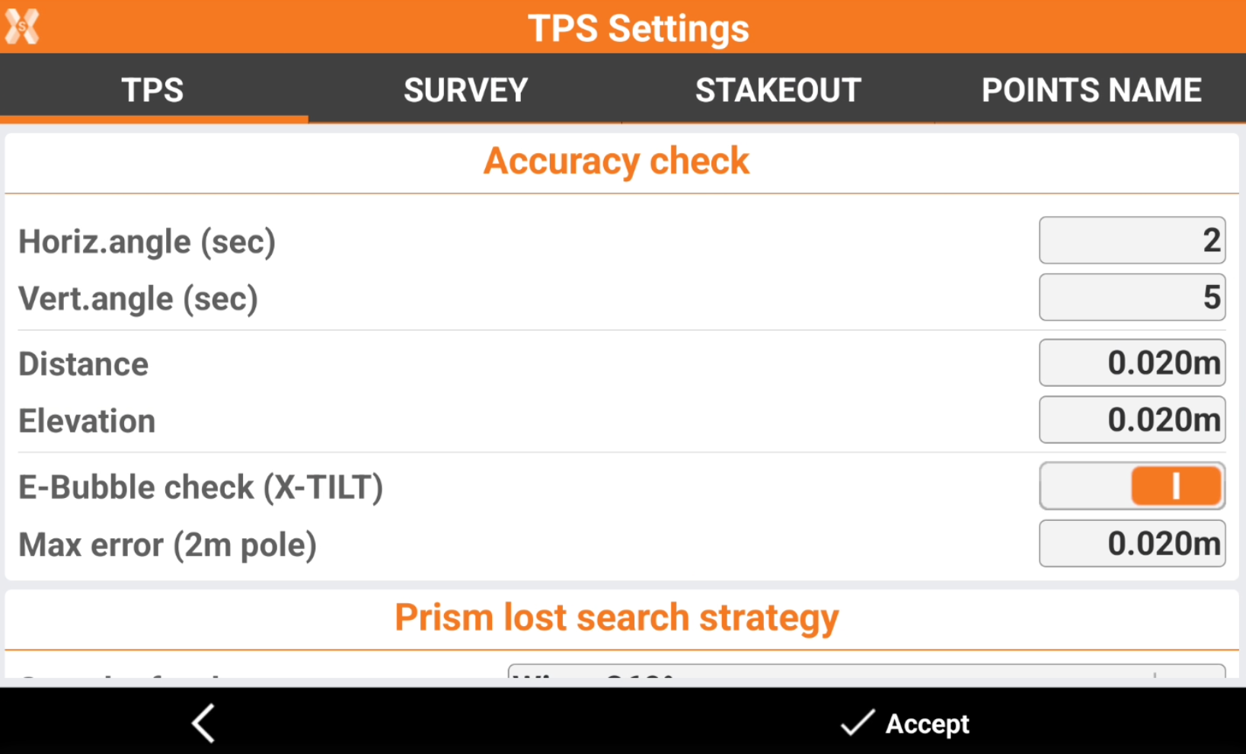Click the X logo in the title bar
Screen dimensions: 1246x754
click(22, 27)
